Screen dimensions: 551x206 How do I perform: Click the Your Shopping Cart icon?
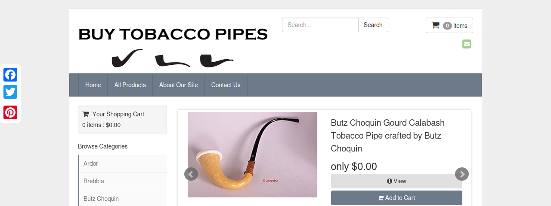pos(86,114)
